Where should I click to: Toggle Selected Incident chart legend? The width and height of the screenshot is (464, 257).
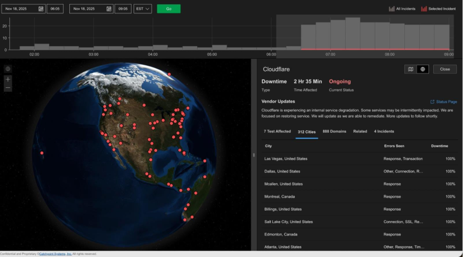[438, 9]
